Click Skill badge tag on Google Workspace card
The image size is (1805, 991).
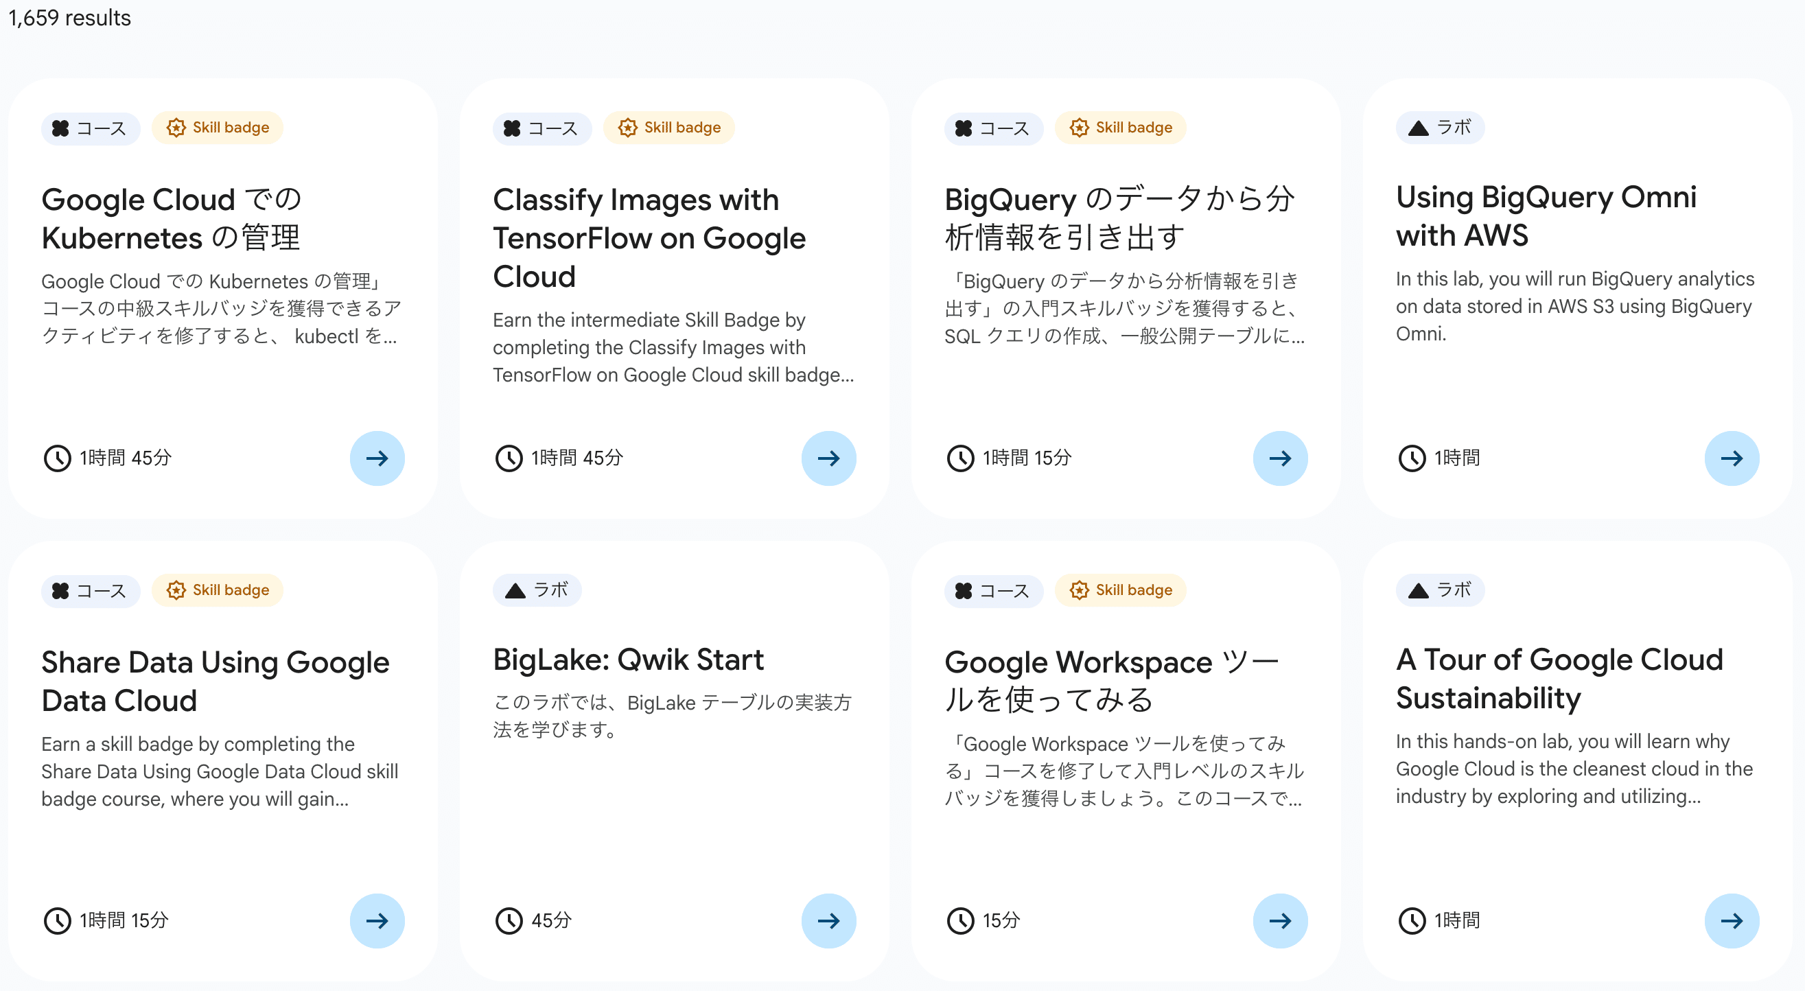click(x=1121, y=590)
